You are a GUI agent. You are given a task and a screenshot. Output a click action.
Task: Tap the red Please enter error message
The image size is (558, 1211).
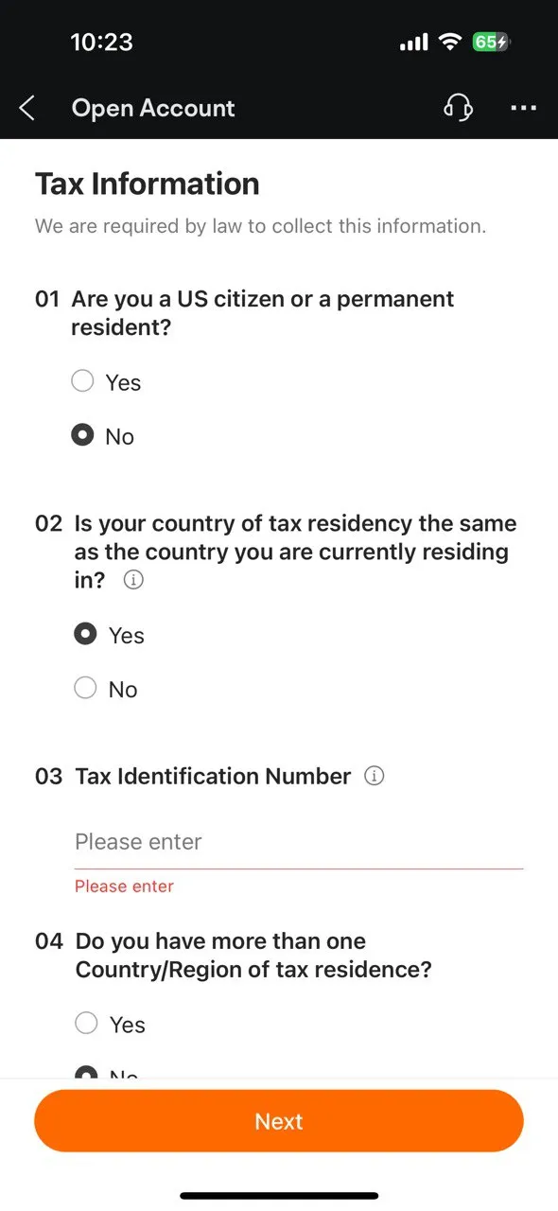[x=124, y=886]
